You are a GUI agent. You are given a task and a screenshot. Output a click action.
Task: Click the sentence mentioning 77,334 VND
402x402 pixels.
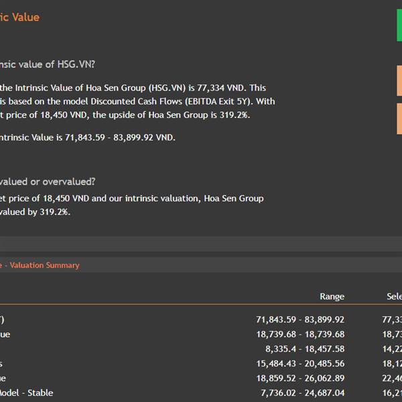click(133, 88)
